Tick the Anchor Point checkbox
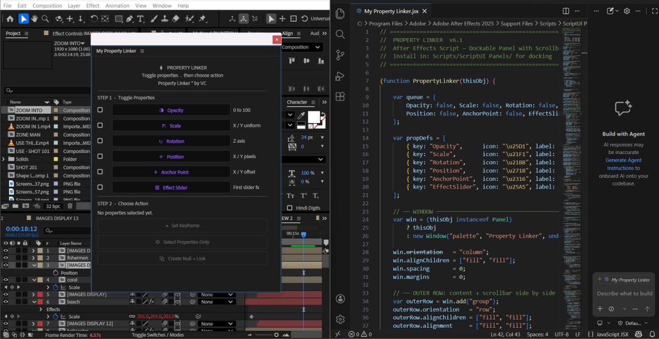659x339 pixels. pyautogui.click(x=100, y=171)
